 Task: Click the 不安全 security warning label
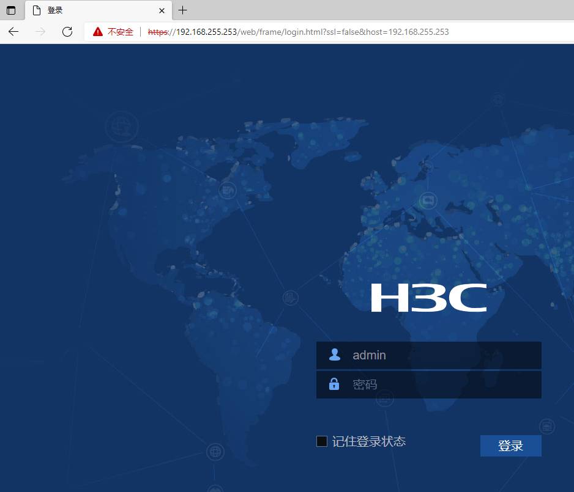pos(121,32)
